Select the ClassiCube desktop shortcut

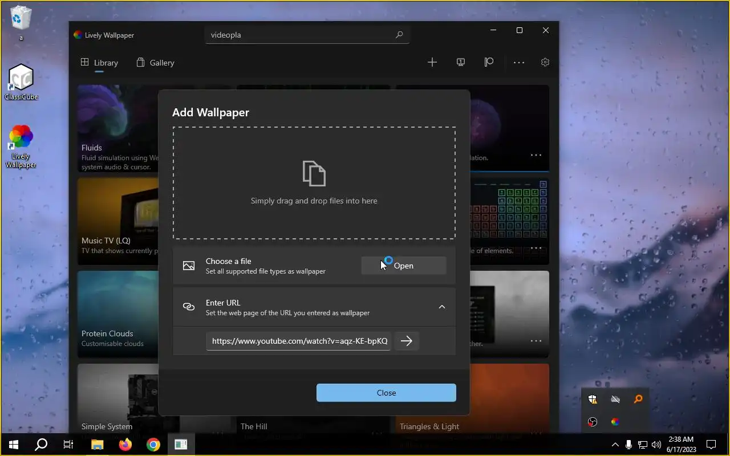21,82
